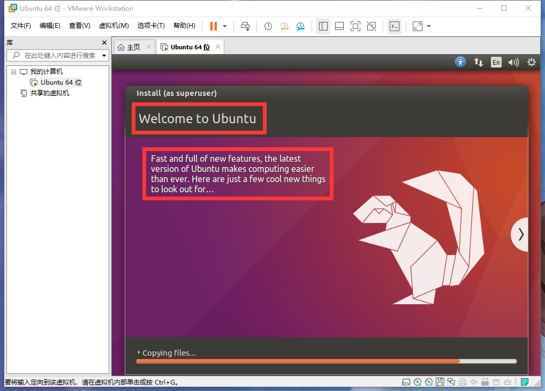
Task: Open the En keyboard layout indicator
Action: click(496, 62)
